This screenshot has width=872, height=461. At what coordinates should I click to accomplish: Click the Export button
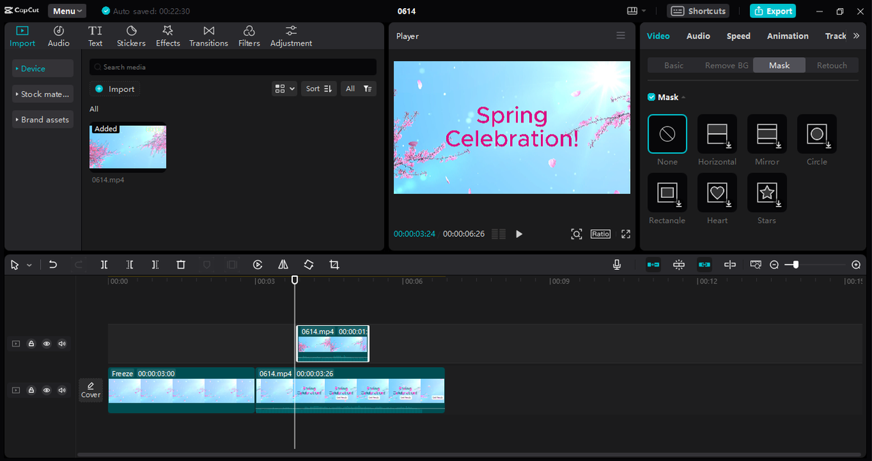click(x=773, y=11)
